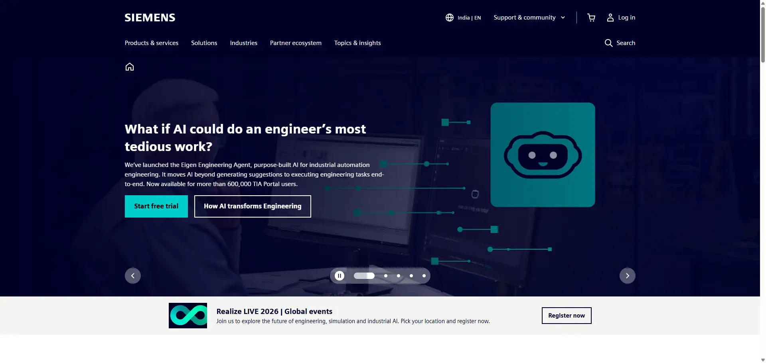Open the Partner ecosystem menu
This screenshot has height=363, width=766.
pos(296,43)
